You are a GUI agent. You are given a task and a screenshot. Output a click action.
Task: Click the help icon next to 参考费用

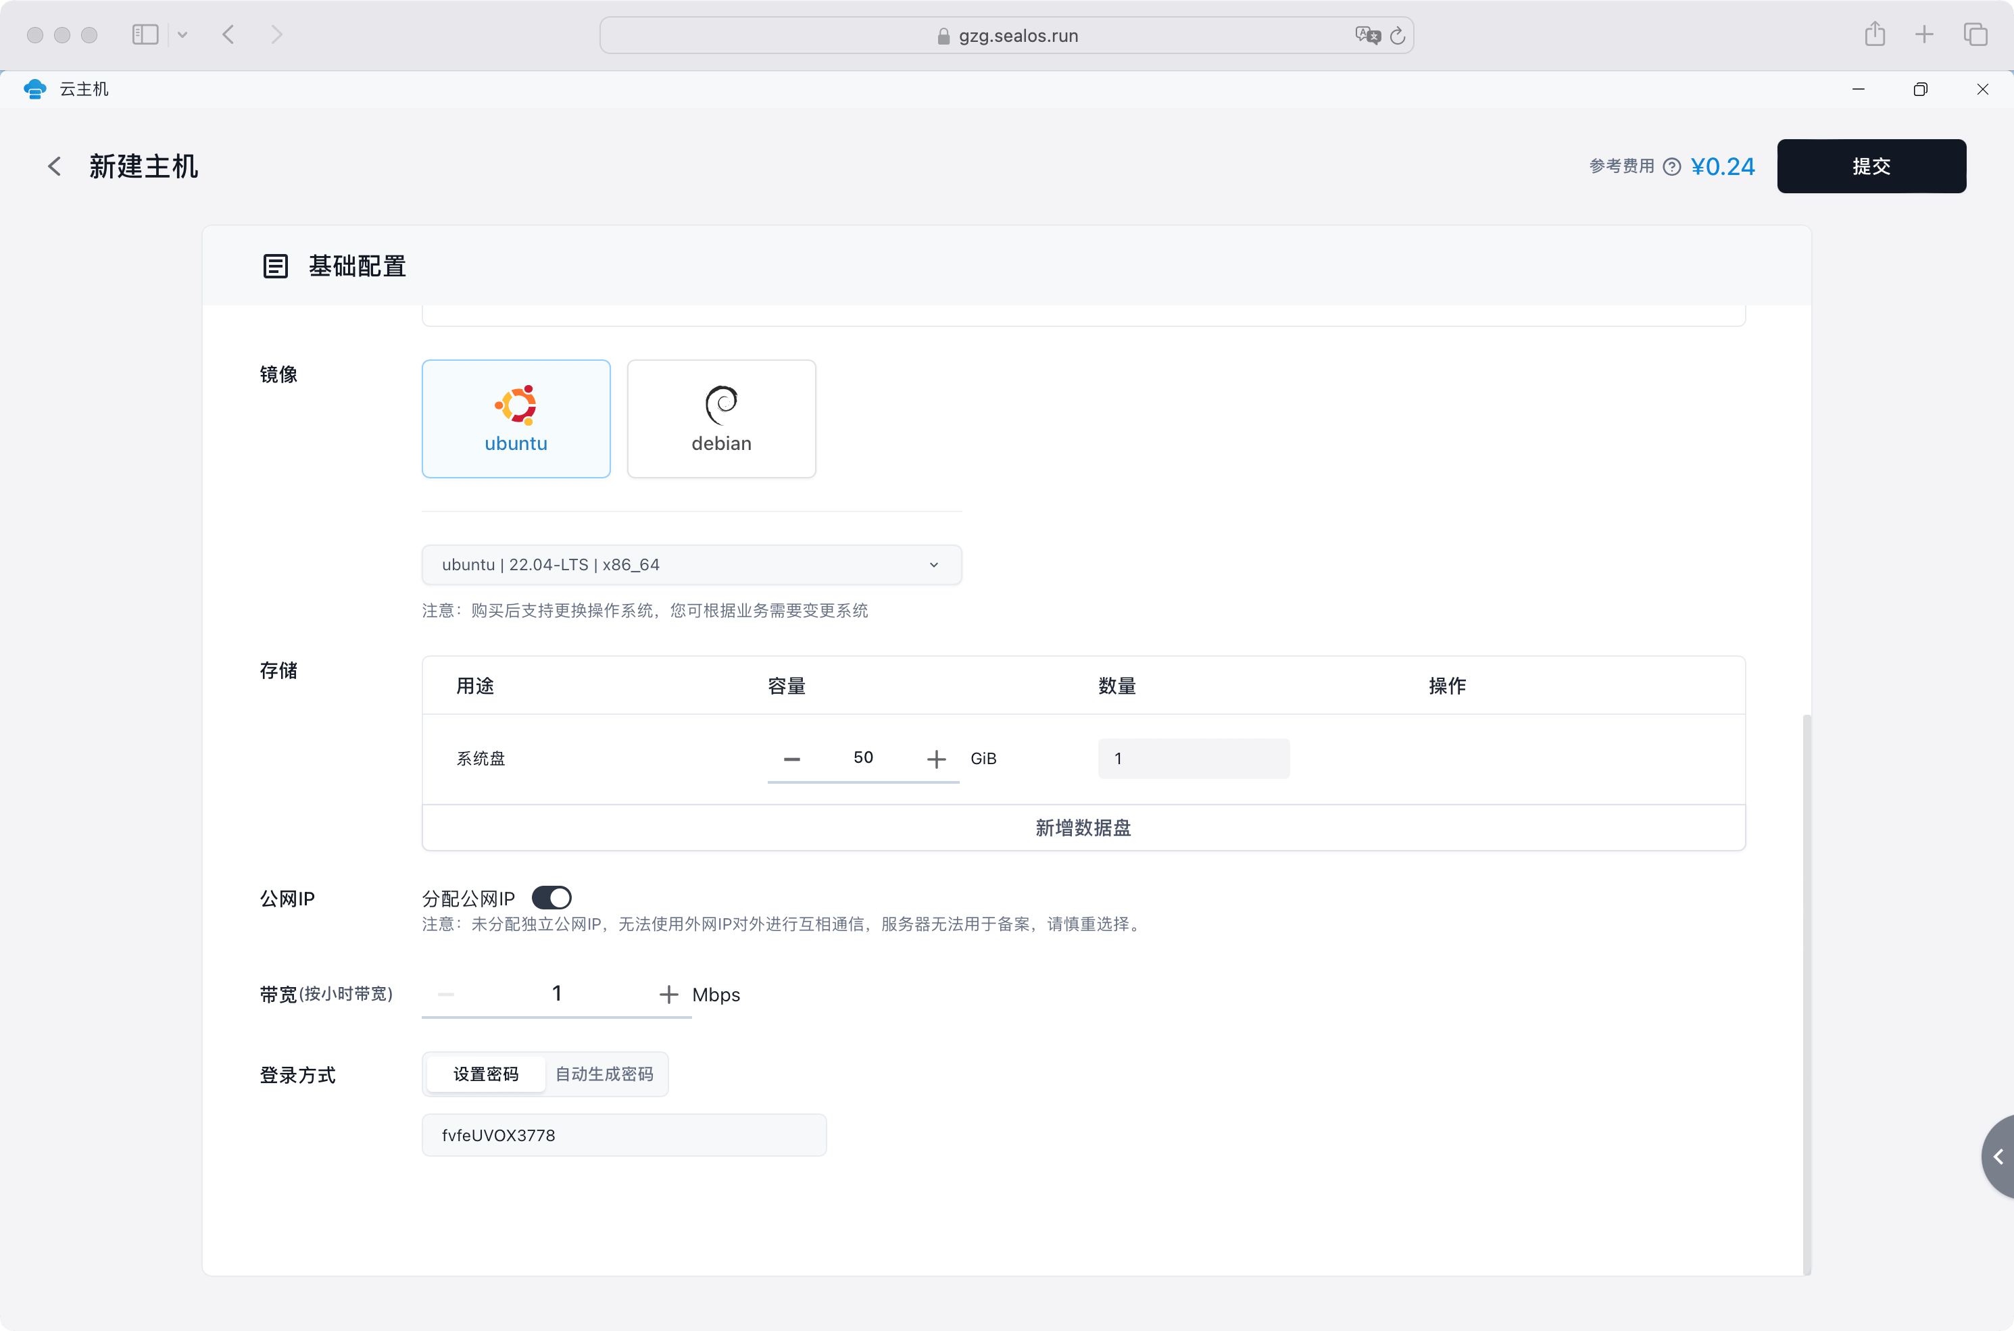(1672, 166)
